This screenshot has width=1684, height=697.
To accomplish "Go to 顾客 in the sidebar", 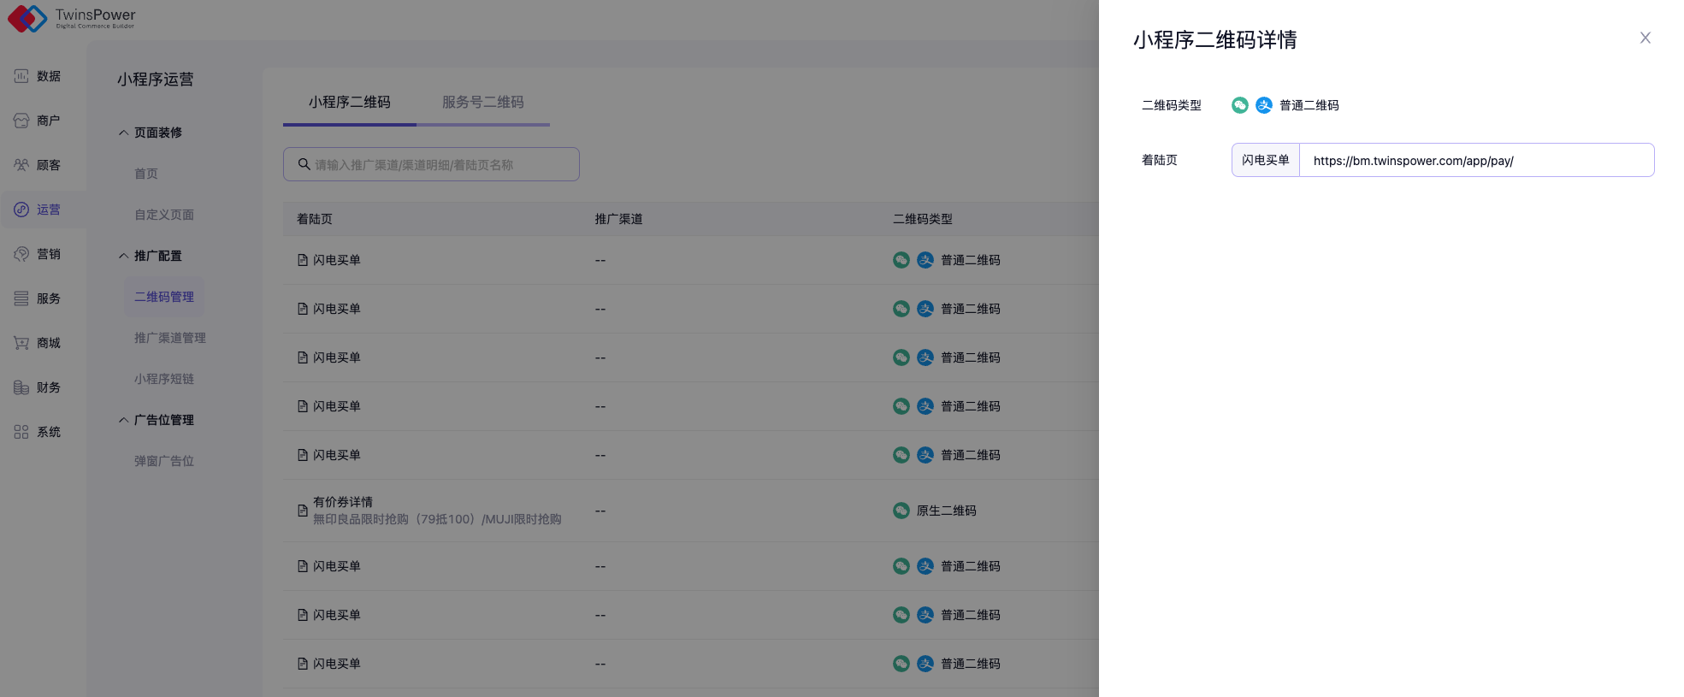I will pyautogui.click(x=38, y=165).
